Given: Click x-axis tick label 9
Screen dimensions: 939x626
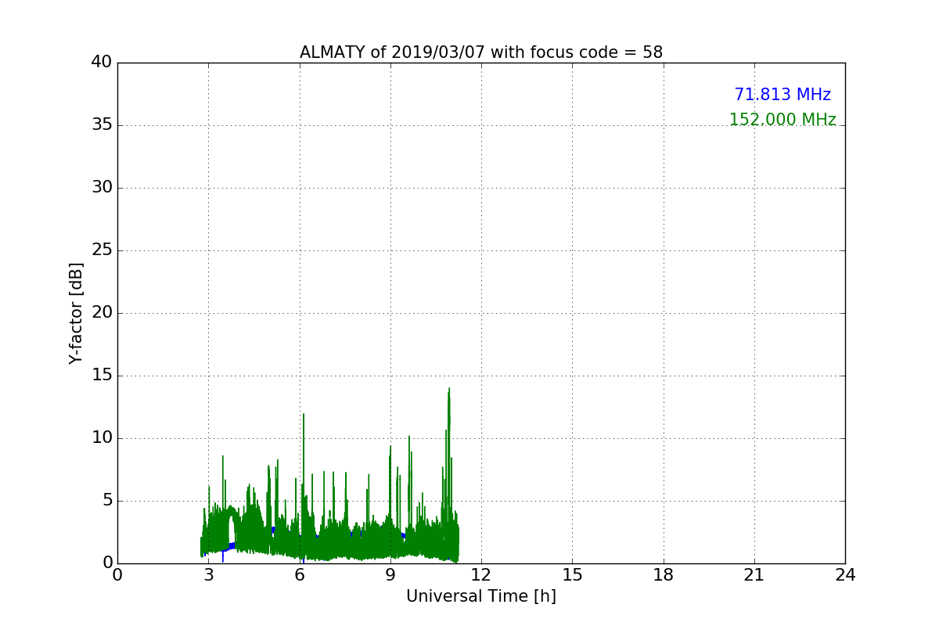Looking at the screenshot, I should click(x=390, y=575).
